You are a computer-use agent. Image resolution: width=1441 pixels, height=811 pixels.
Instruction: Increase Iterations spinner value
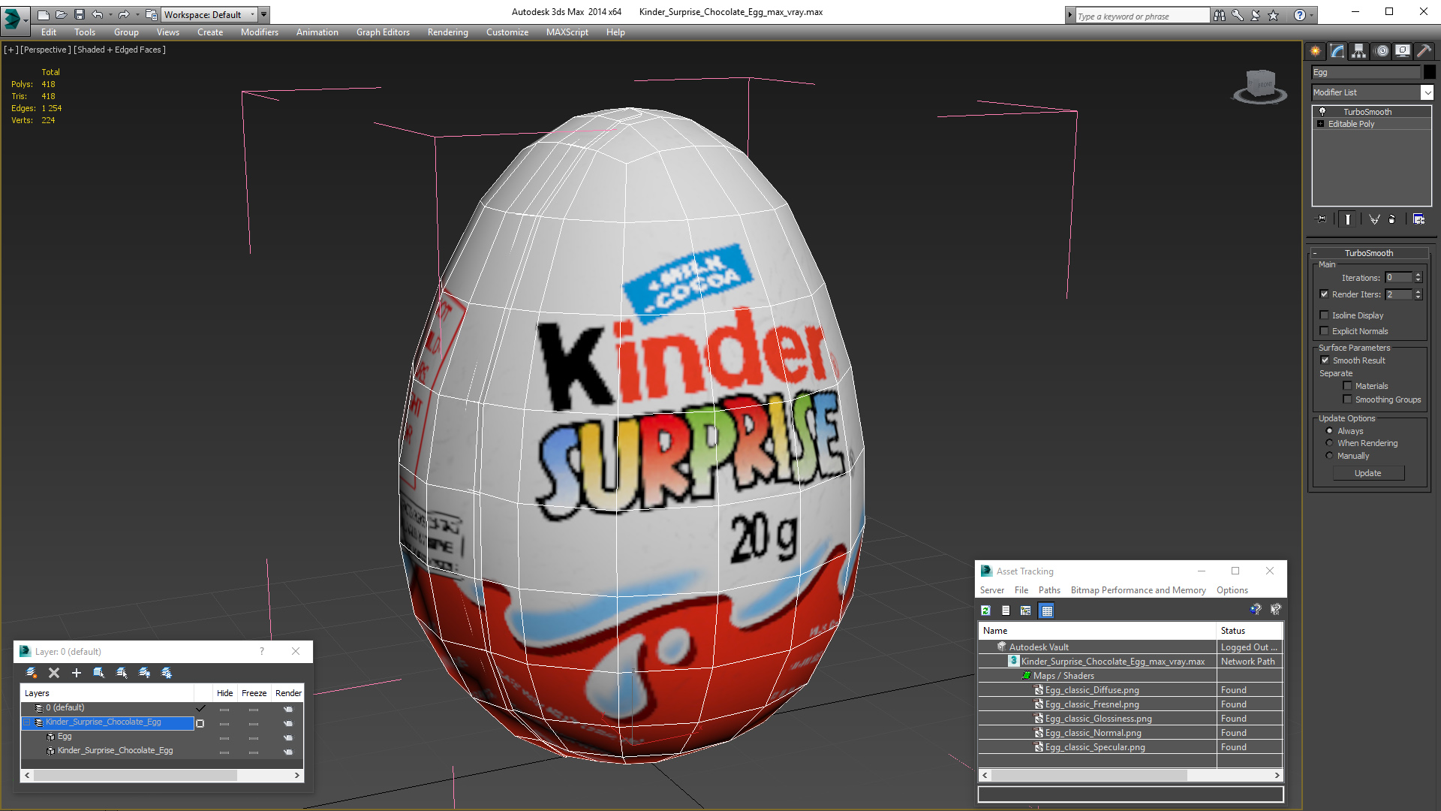[1418, 275]
